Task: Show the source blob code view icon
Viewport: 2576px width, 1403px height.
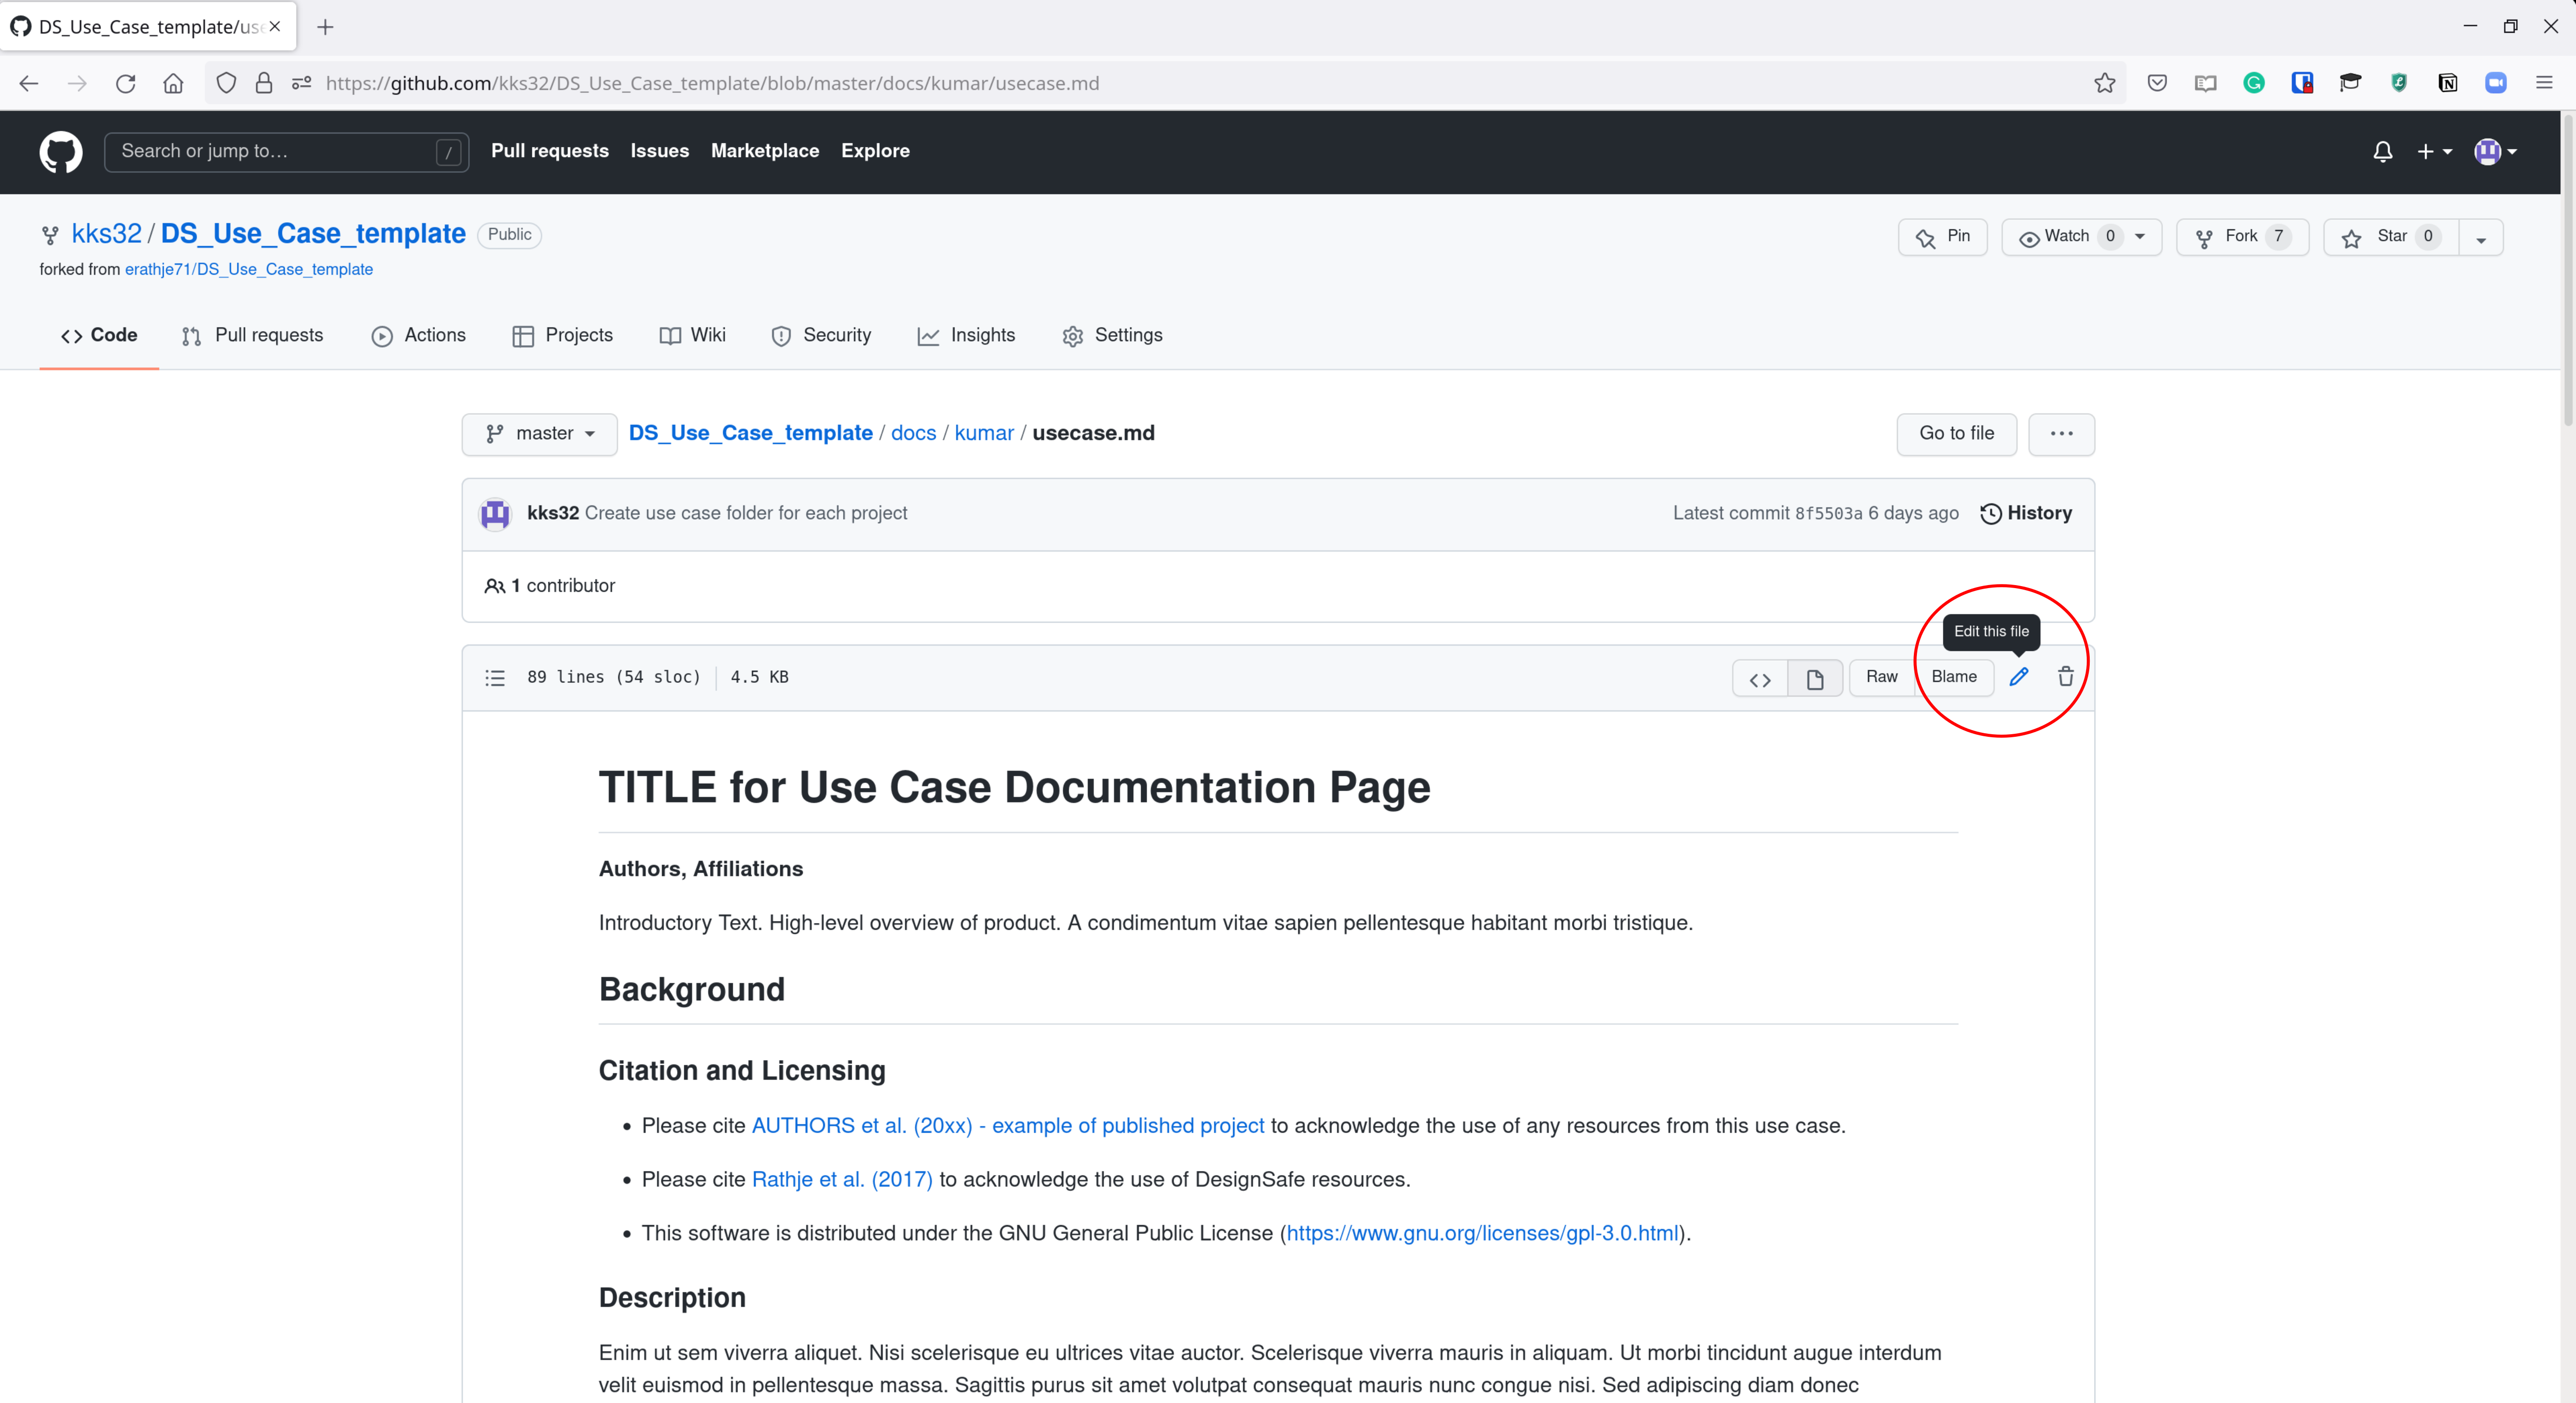Action: [1760, 679]
